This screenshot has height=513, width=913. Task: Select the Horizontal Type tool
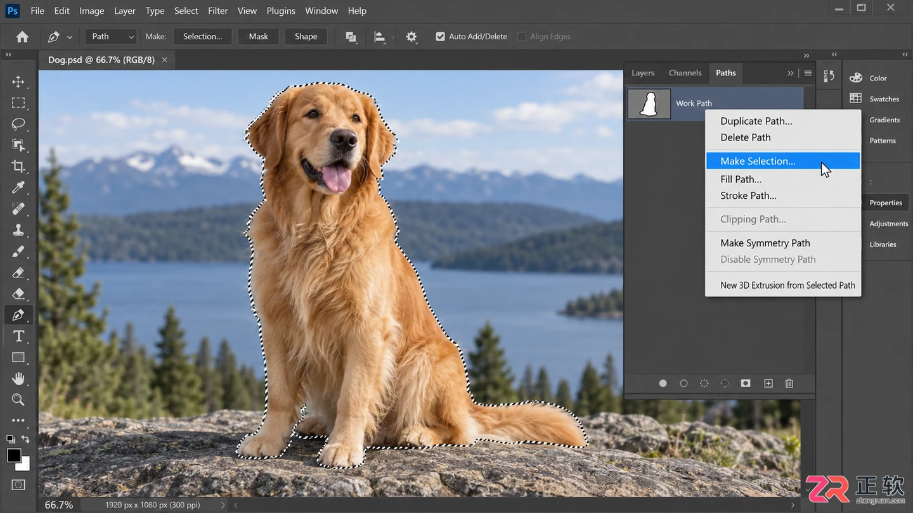point(18,336)
